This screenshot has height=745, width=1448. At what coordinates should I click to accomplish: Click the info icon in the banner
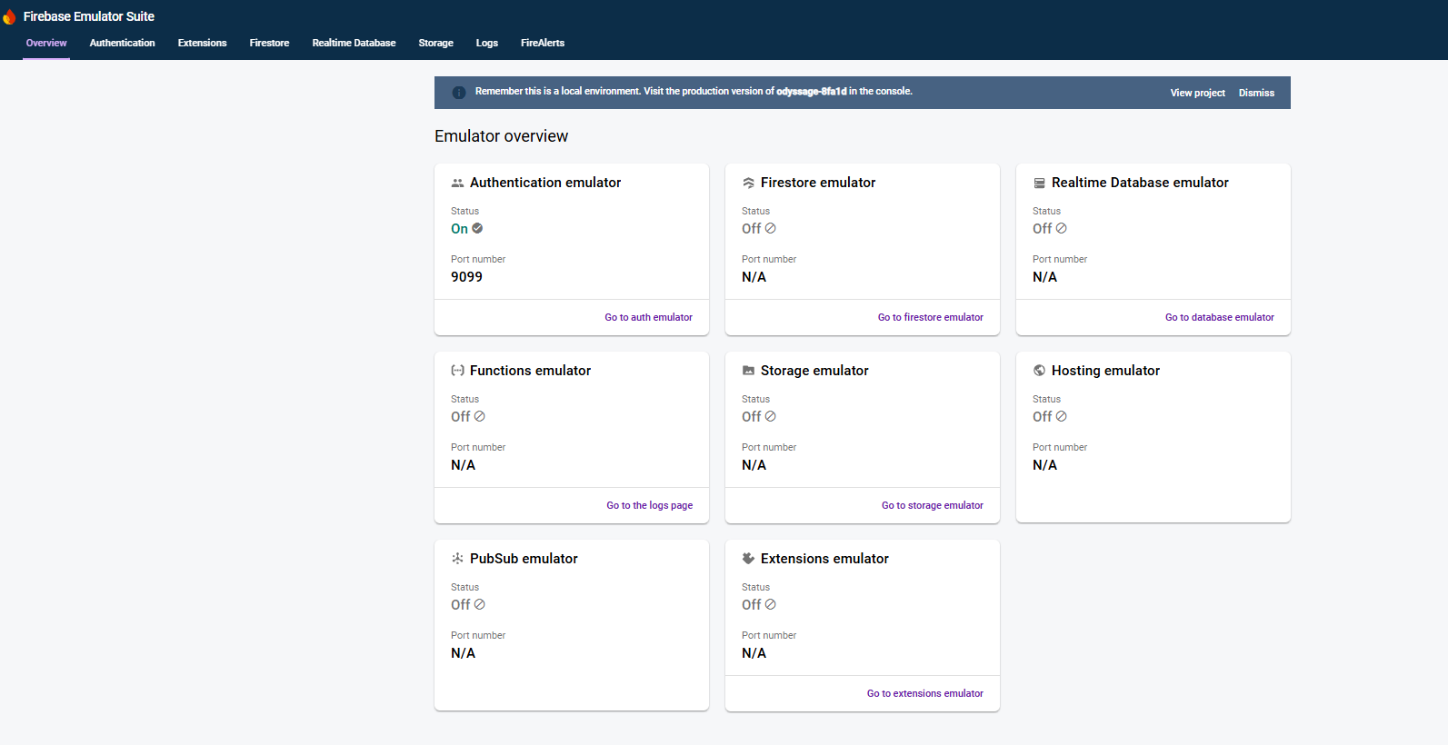coord(459,92)
